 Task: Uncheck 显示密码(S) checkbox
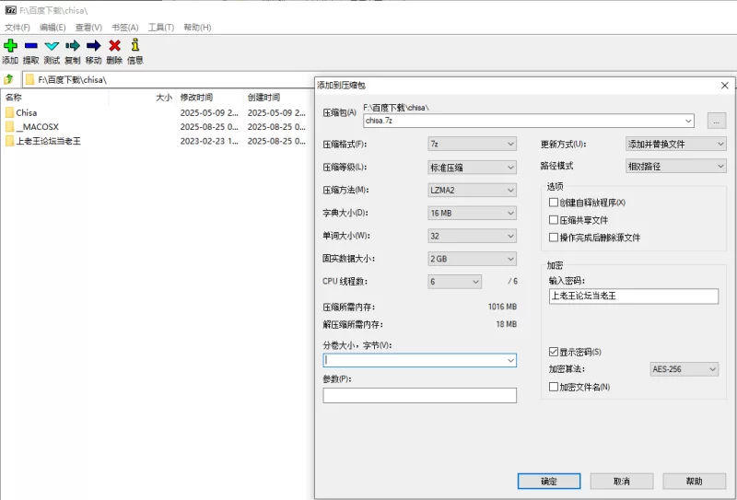554,352
